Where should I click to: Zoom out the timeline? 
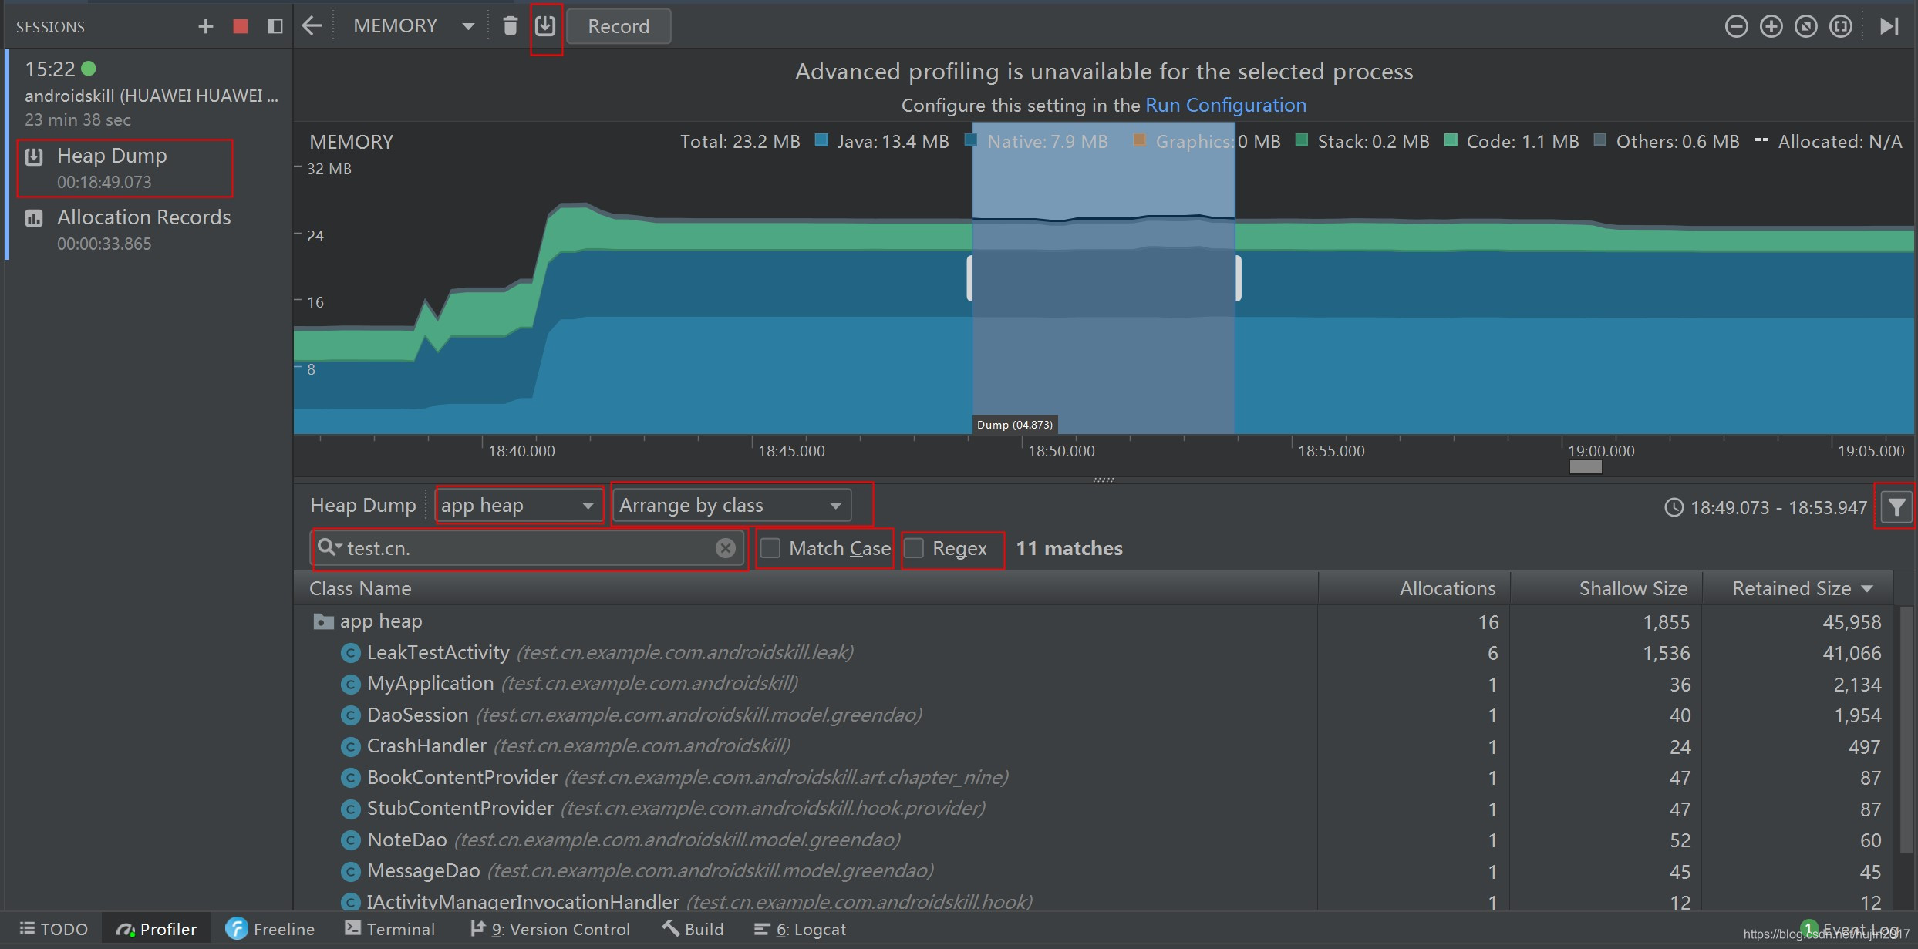1735,26
